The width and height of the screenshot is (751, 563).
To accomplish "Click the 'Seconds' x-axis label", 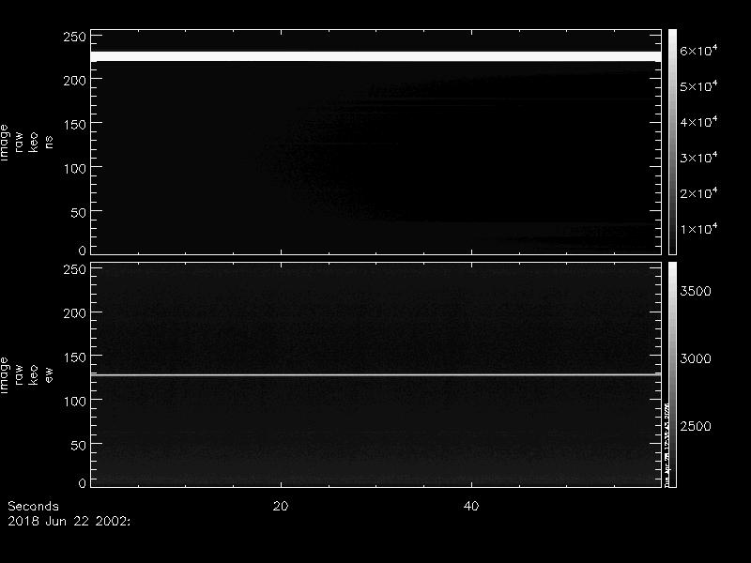I will point(33,506).
